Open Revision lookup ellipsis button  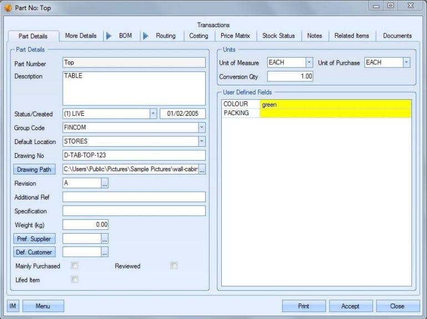(105, 183)
